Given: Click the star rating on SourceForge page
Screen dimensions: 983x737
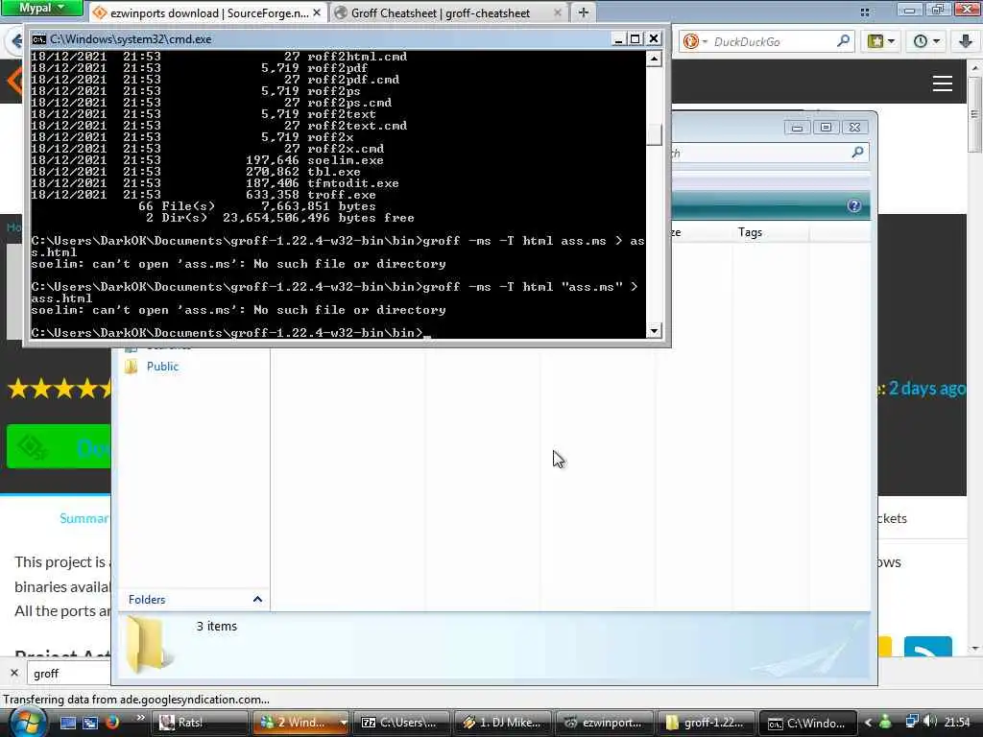Looking at the screenshot, I should coord(59,389).
